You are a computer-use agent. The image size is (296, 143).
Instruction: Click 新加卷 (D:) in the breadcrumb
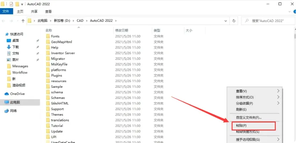[x=62, y=21]
